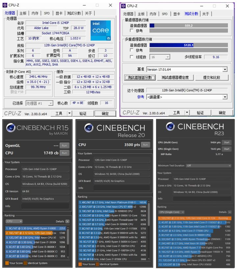Minimize the left CPU-Z window
The image size is (237, 270).
pyautogui.click(x=84, y=5)
